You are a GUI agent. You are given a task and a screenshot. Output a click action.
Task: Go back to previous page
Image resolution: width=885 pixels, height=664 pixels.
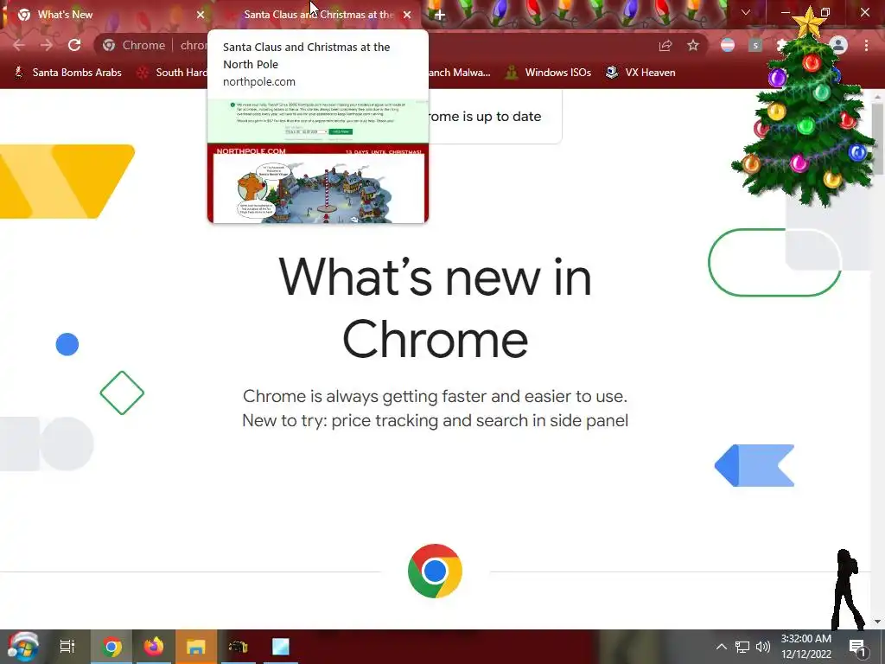coord(19,45)
